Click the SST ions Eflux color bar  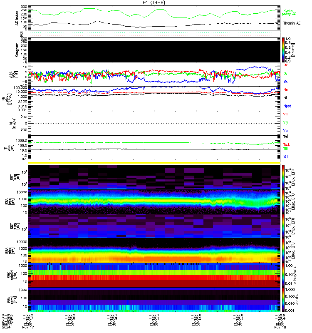click(283, 177)
